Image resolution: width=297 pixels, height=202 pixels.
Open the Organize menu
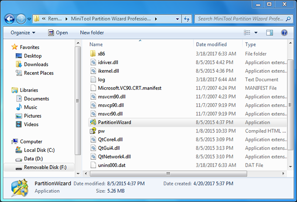coord(23,33)
